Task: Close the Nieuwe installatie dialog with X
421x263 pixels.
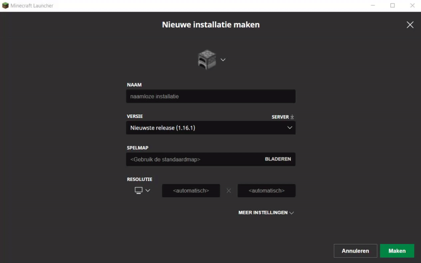Action: click(410, 25)
